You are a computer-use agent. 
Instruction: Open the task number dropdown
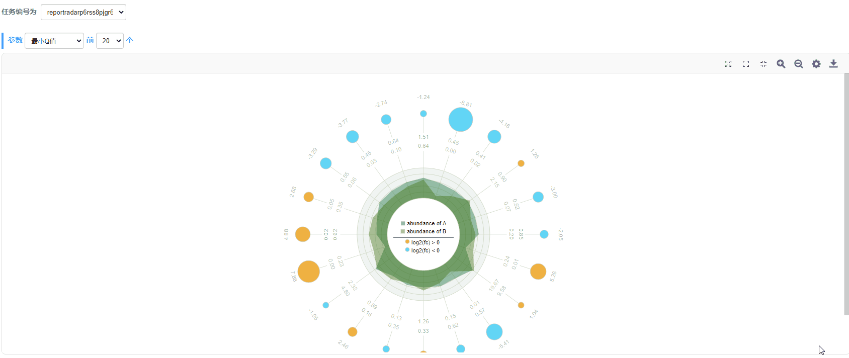(83, 12)
